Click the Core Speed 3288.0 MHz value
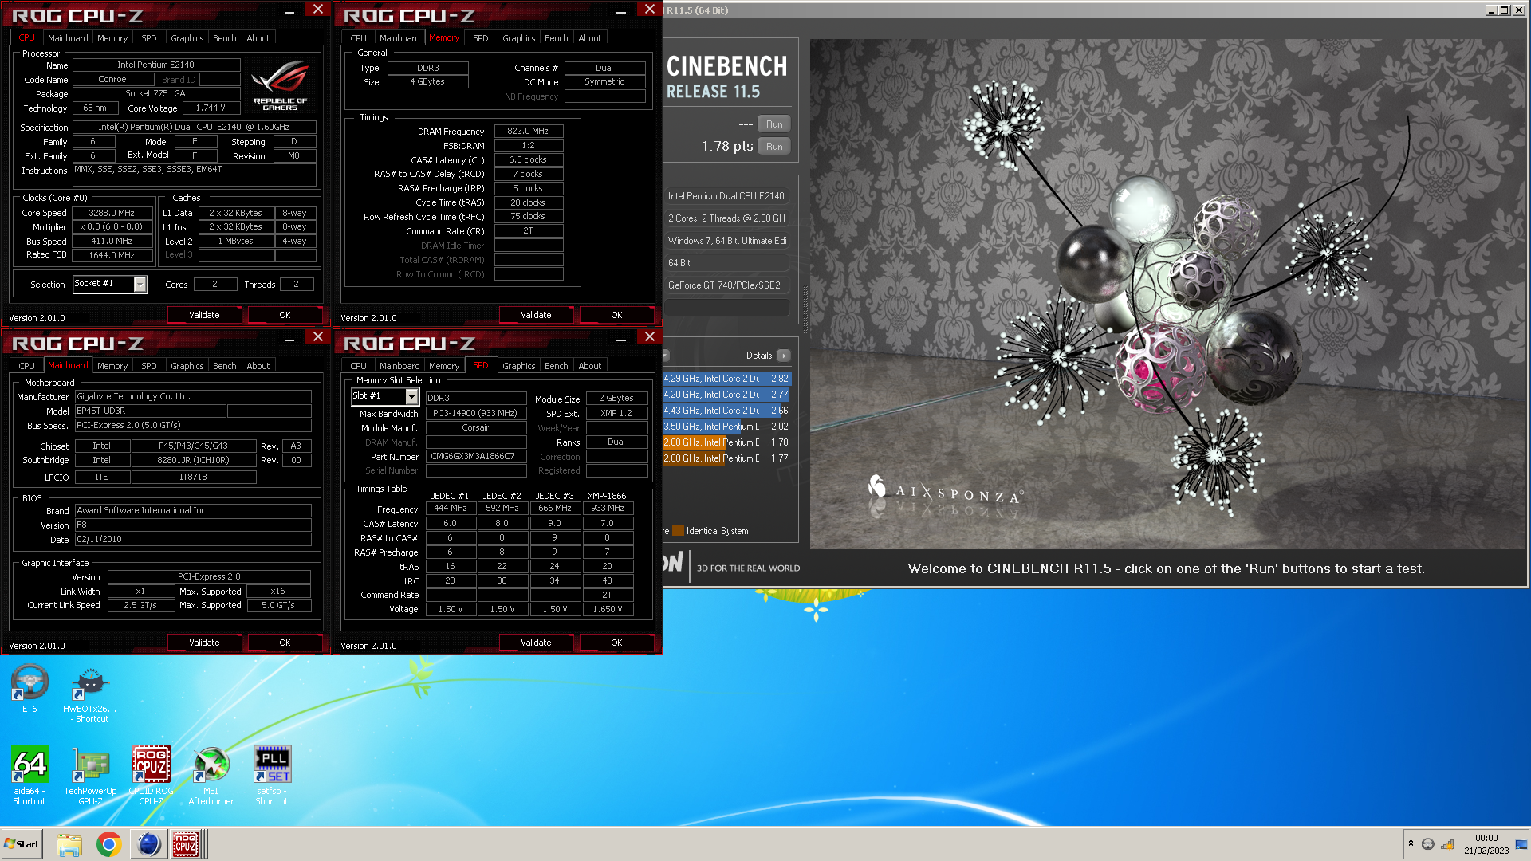The height and width of the screenshot is (861, 1531). pos(112,213)
